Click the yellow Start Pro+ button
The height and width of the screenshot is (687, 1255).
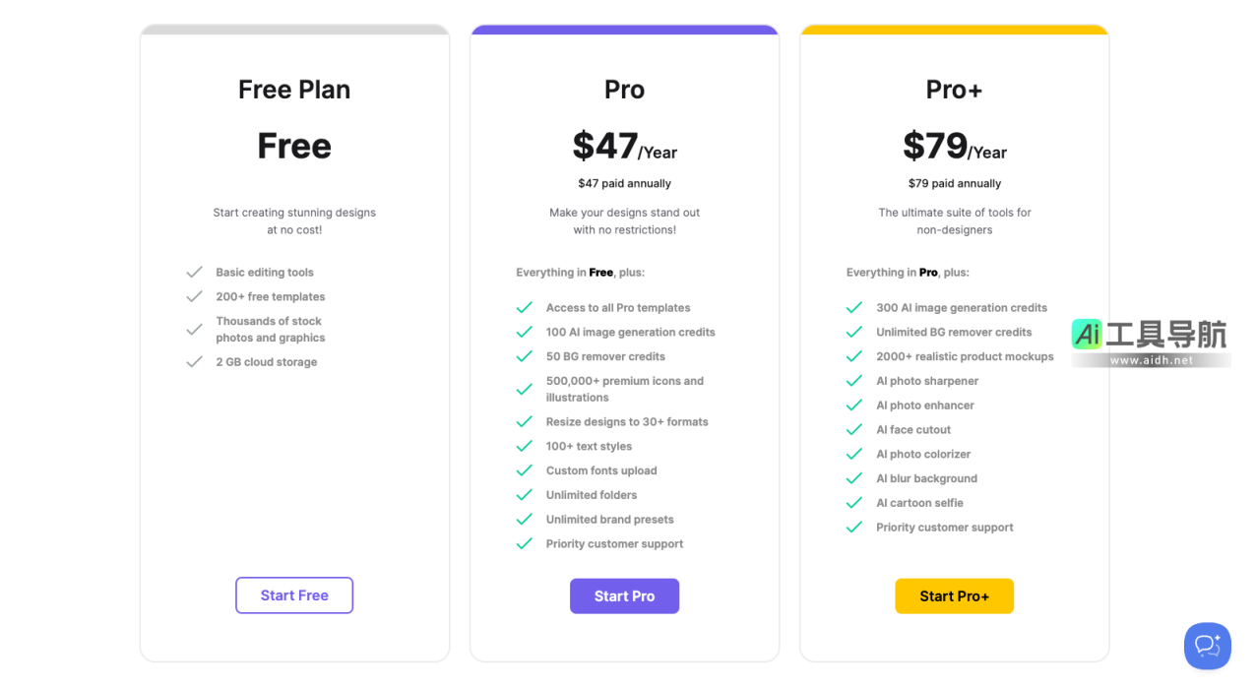click(954, 596)
